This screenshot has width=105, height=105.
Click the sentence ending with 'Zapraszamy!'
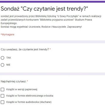click(41, 27)
